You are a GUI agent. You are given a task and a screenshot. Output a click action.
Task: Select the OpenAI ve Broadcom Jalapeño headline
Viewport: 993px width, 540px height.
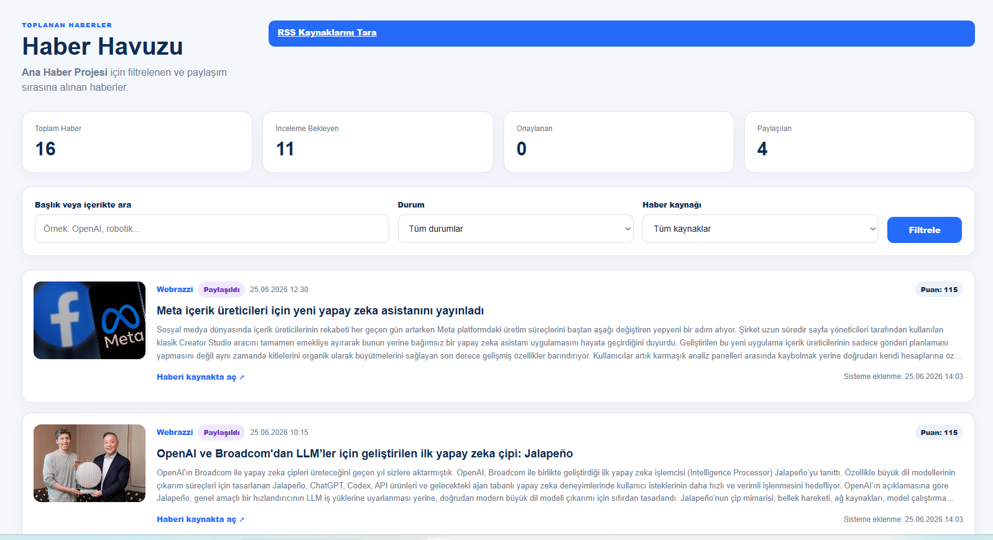click(x=365, y=454)
